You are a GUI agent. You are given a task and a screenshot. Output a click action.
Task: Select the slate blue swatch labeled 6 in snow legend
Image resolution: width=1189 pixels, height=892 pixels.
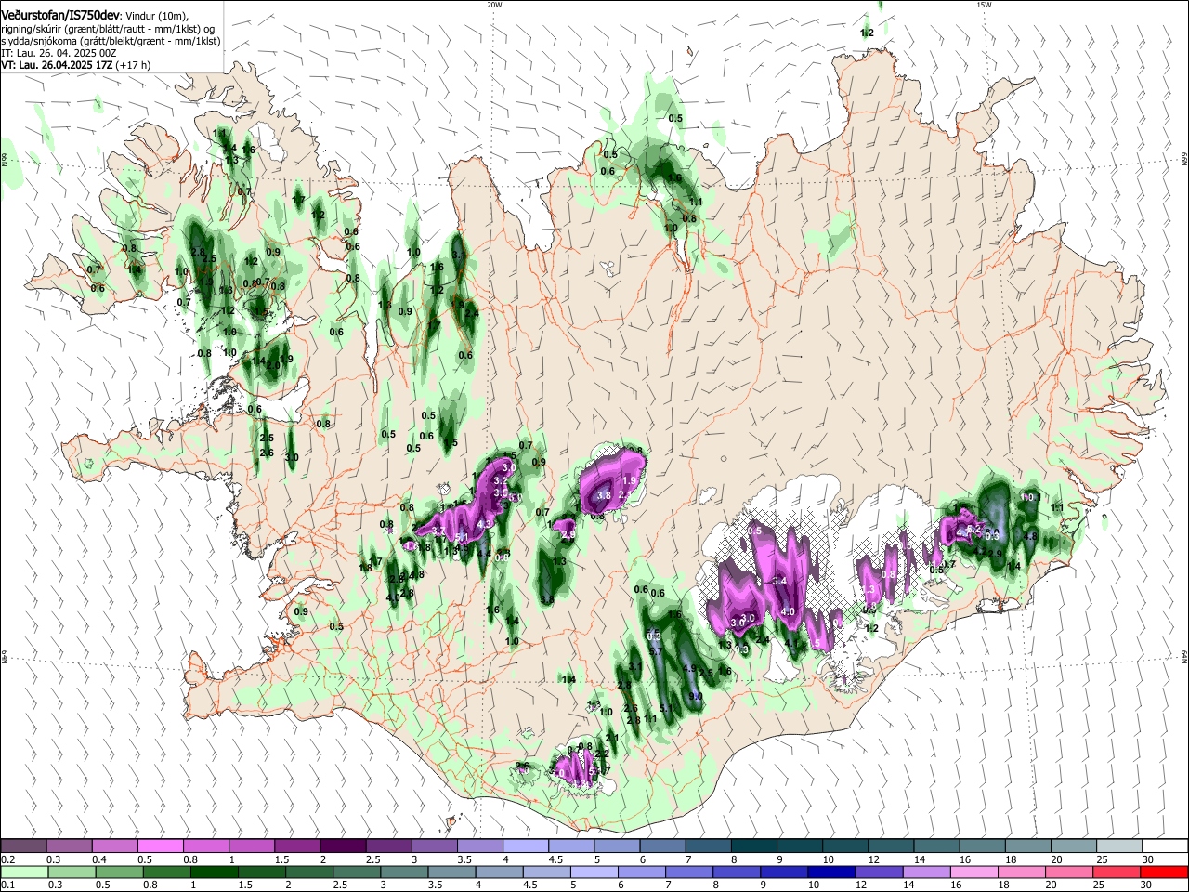click(x=660, y=846)
